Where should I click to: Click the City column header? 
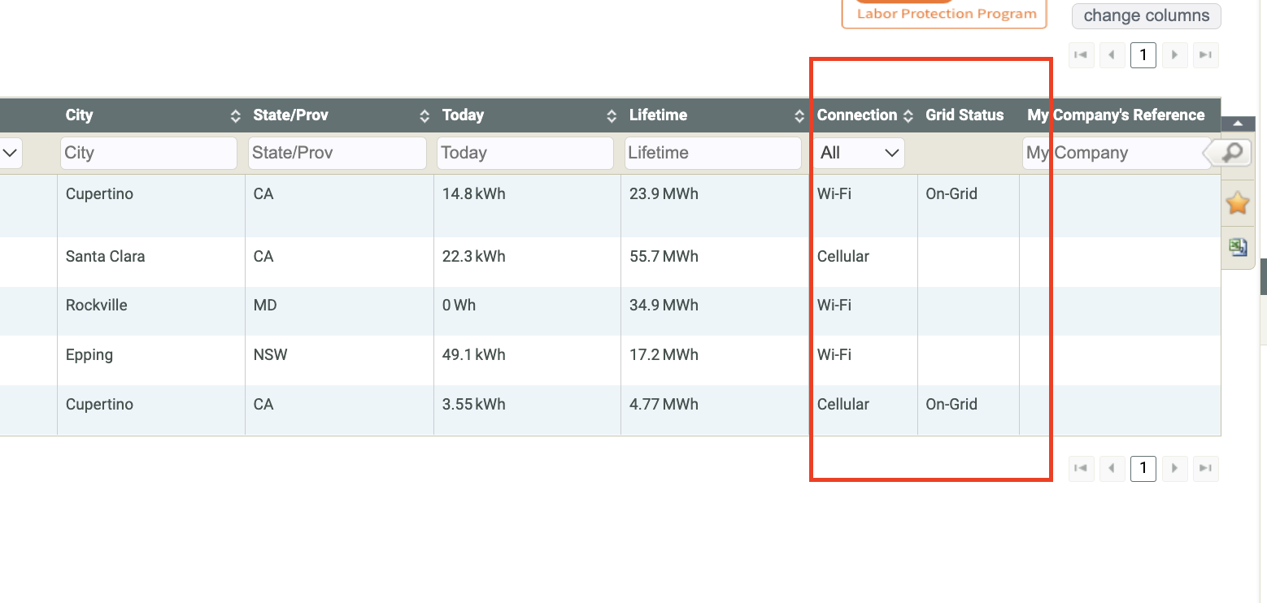click(79, 115)
